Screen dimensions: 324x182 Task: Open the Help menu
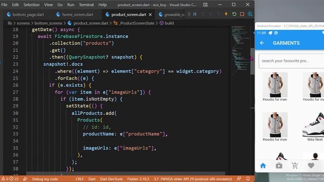click(x=102, y=5)
